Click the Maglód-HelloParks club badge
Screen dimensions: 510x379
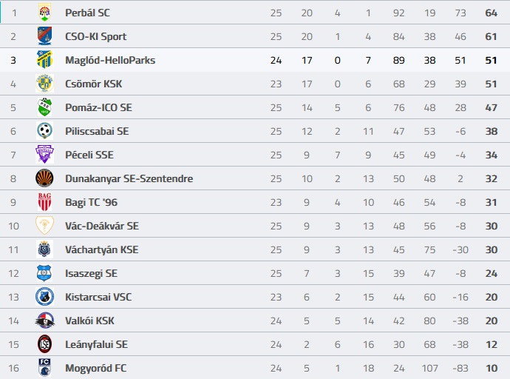(44, 59)
